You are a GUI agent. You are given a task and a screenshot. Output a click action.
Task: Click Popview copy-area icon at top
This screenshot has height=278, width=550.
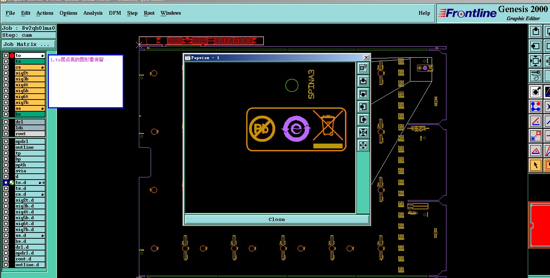click(363, 68)
